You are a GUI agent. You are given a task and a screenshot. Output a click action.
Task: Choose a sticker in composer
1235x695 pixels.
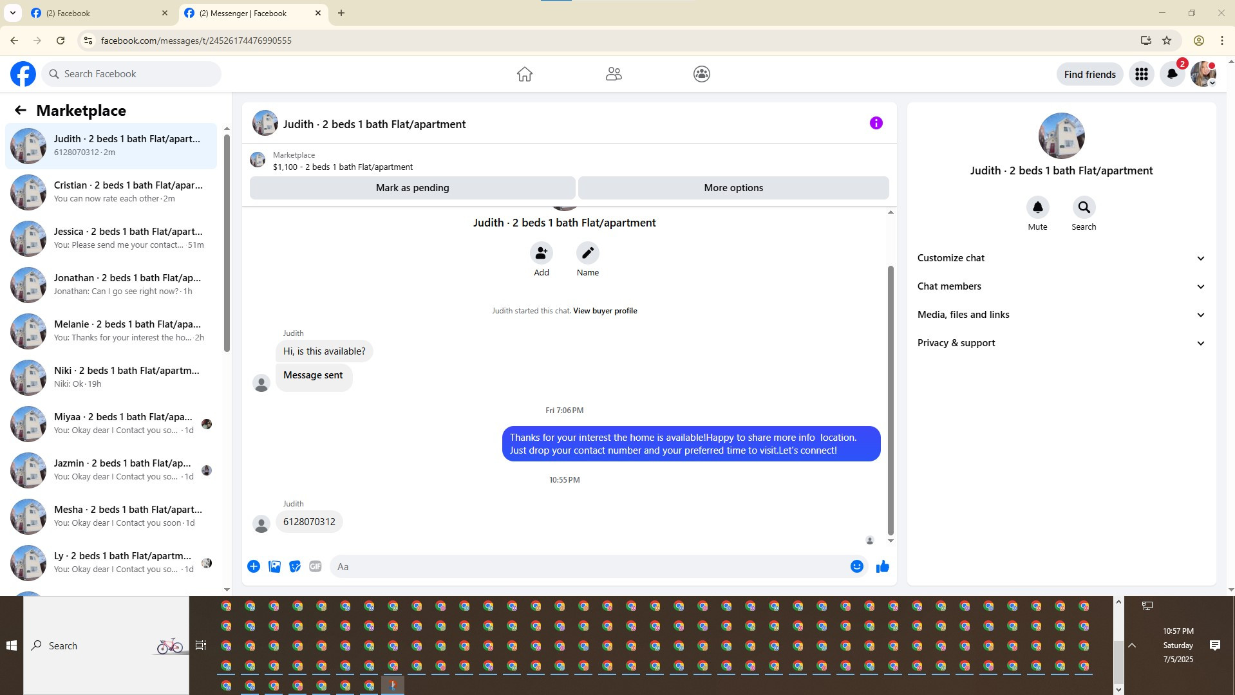pos(295,566)
